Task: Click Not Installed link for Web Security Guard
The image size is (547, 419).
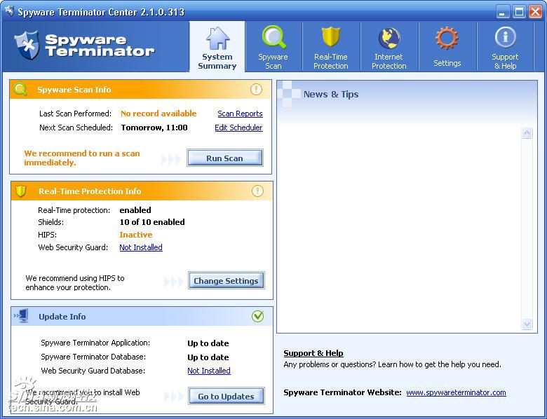Action: (141, 247)
